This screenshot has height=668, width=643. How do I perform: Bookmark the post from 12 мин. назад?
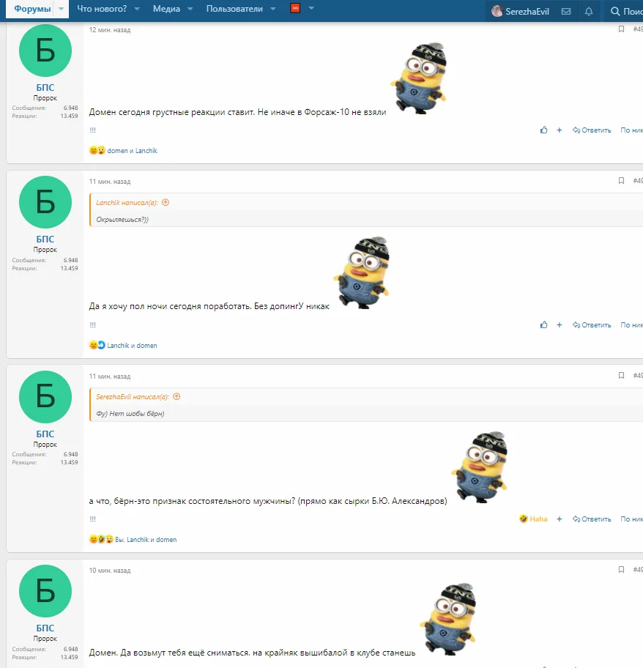pos(621,29)
